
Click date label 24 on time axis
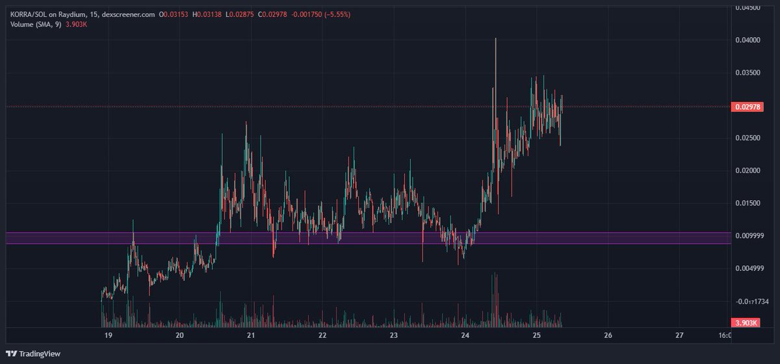pos(465,335)
